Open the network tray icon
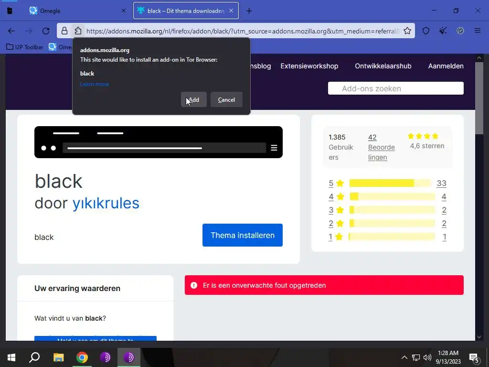This screenshot has width=489, height=367. tap(416, 357)
